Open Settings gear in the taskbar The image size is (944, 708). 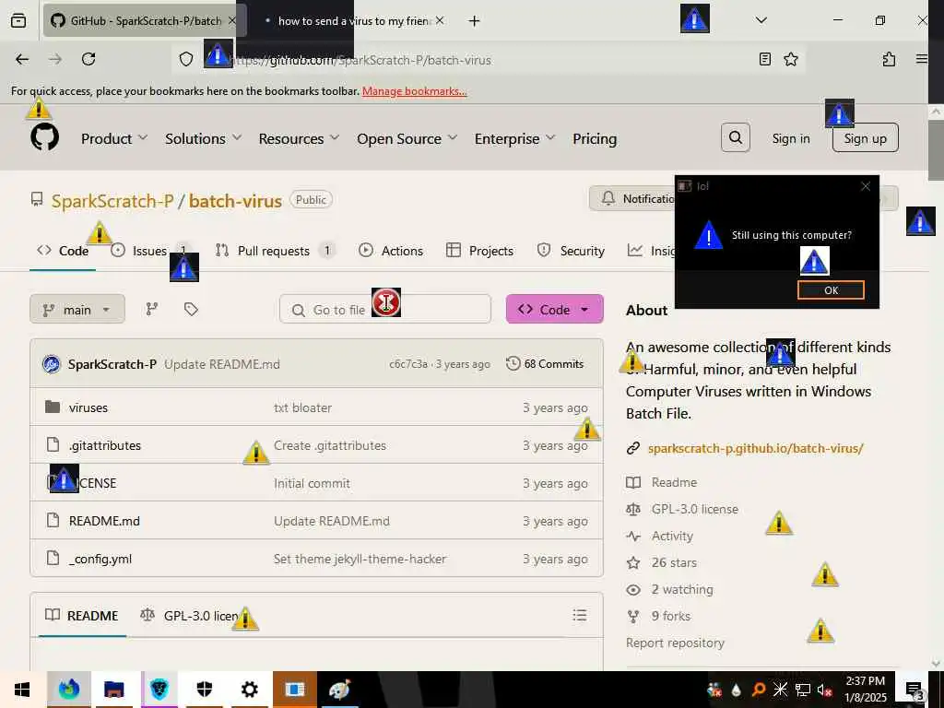tap(249, 690)
